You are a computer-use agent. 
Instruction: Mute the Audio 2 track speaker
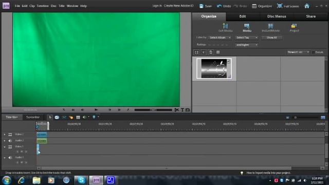click(10, 141)
